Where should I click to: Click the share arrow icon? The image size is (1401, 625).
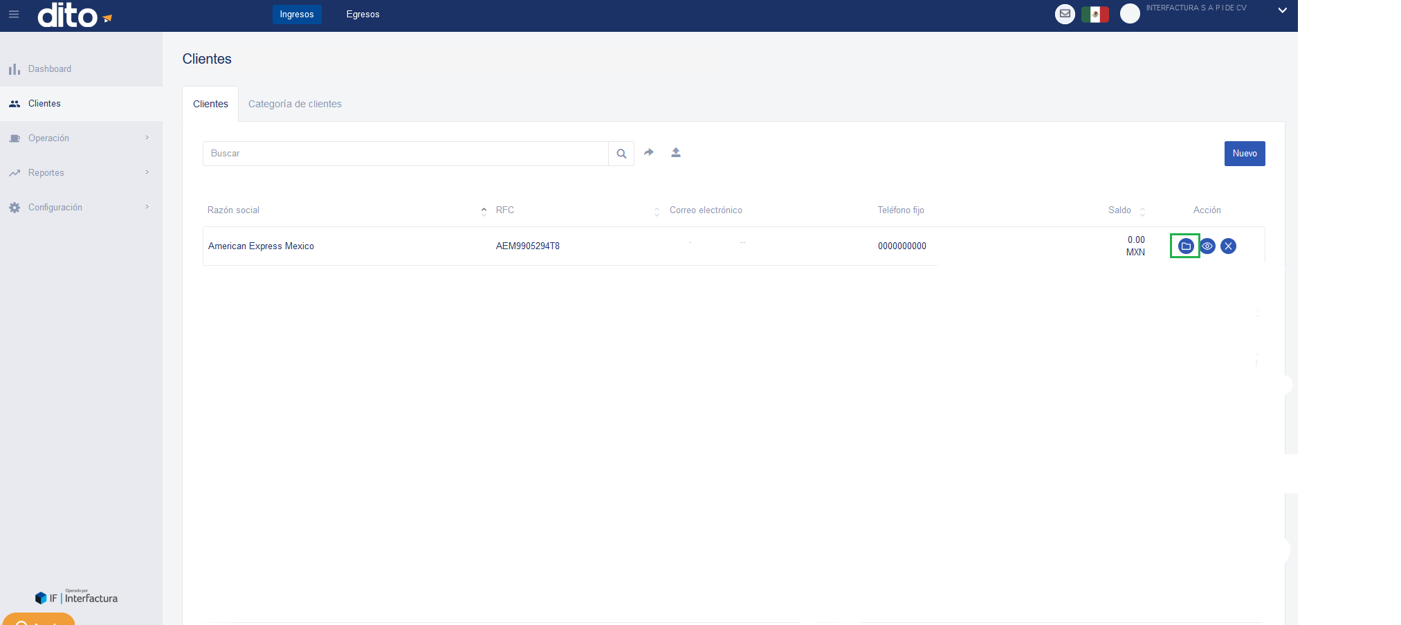649,152
